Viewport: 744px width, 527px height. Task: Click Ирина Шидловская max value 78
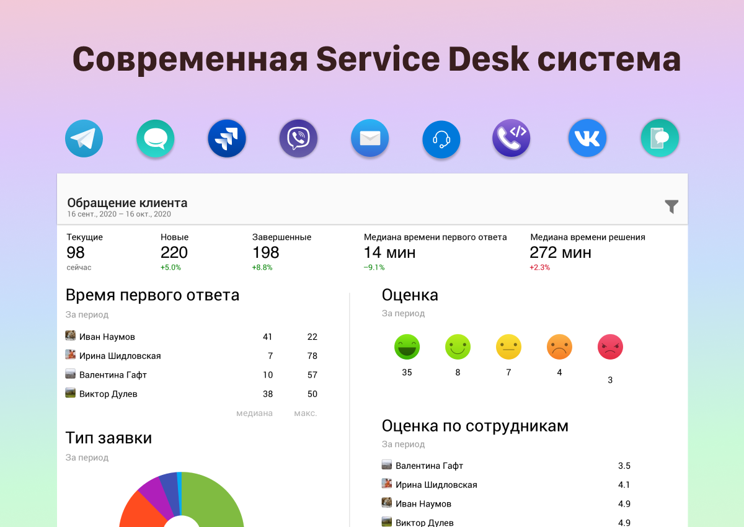(312, 356)
